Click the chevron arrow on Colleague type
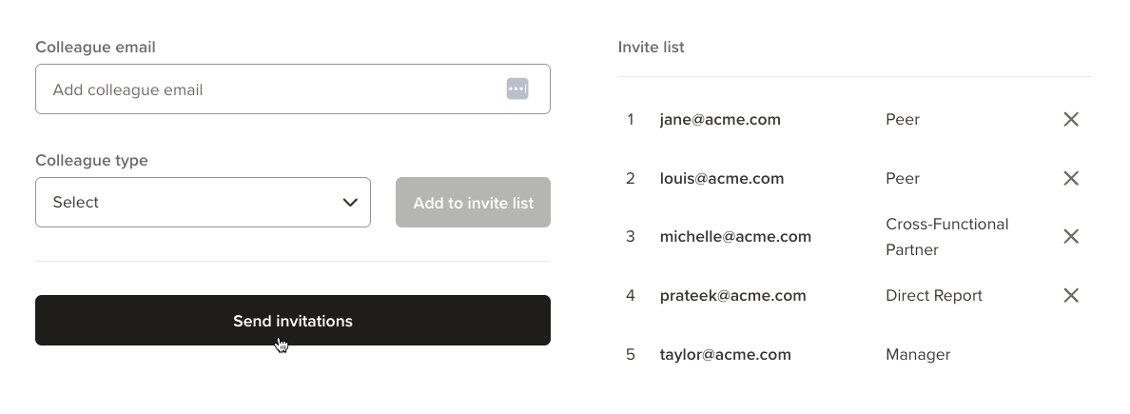This screenshot has height=414, width=1130. pos(350,203)
